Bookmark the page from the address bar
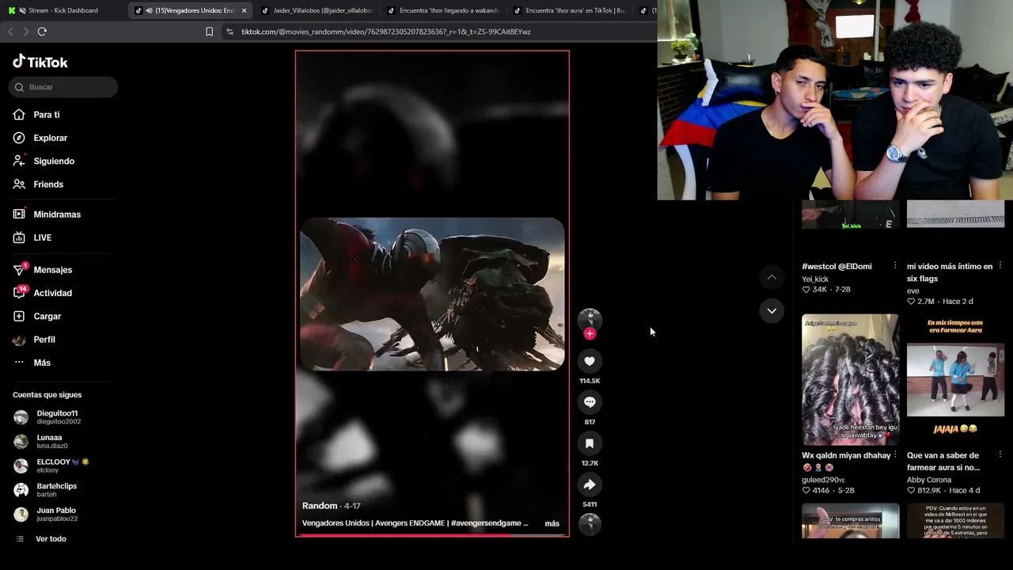The height and width of the screenshot is (570, 1013). [x=209, y=32]
